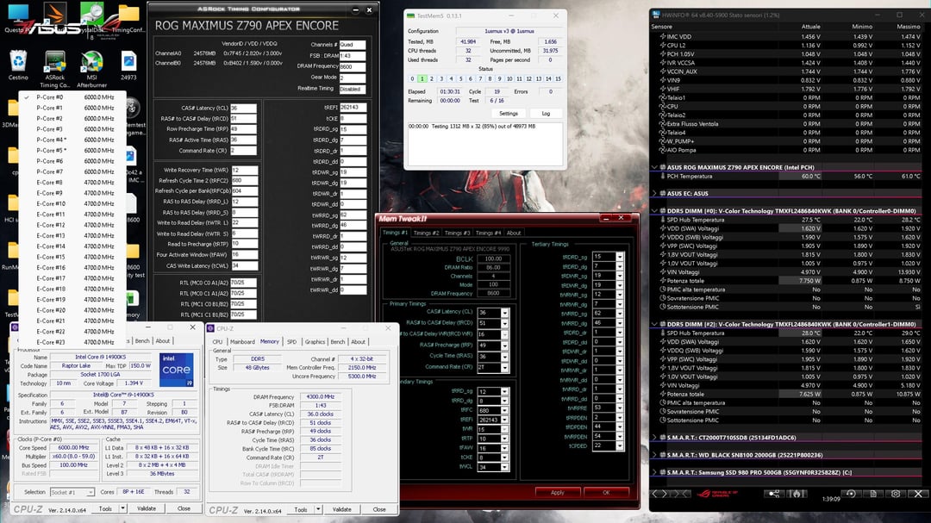Image resolution: width=931 pixels, height=523 pixels.
Task: Click Settings button in TestMem5
Action: point(509,113)
